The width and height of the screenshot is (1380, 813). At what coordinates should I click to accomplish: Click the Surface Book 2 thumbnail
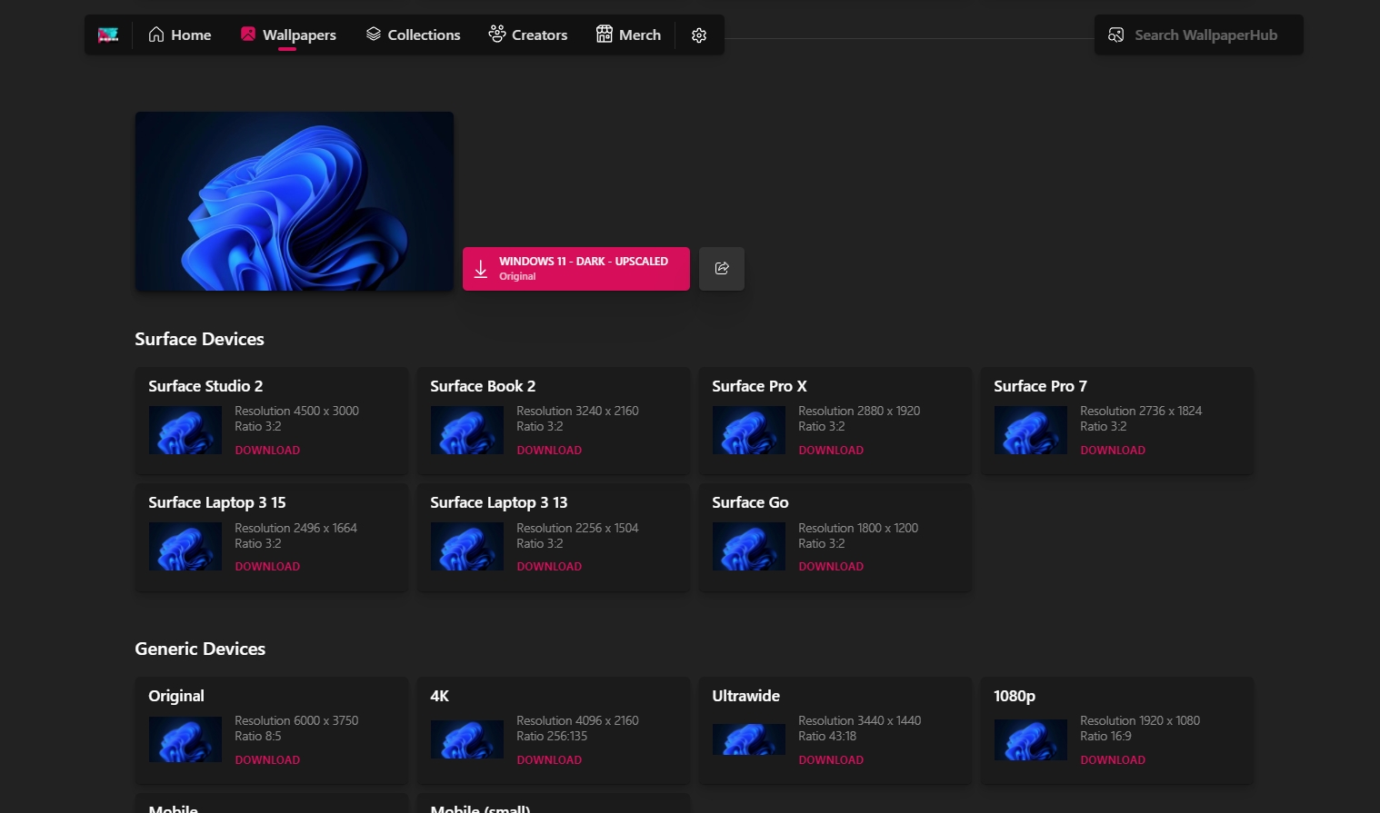[x=467, y=430]
